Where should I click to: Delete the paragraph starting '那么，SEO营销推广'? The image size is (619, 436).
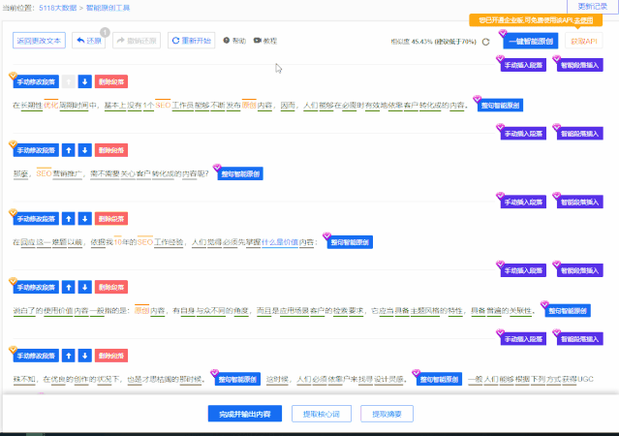point(111,150)
